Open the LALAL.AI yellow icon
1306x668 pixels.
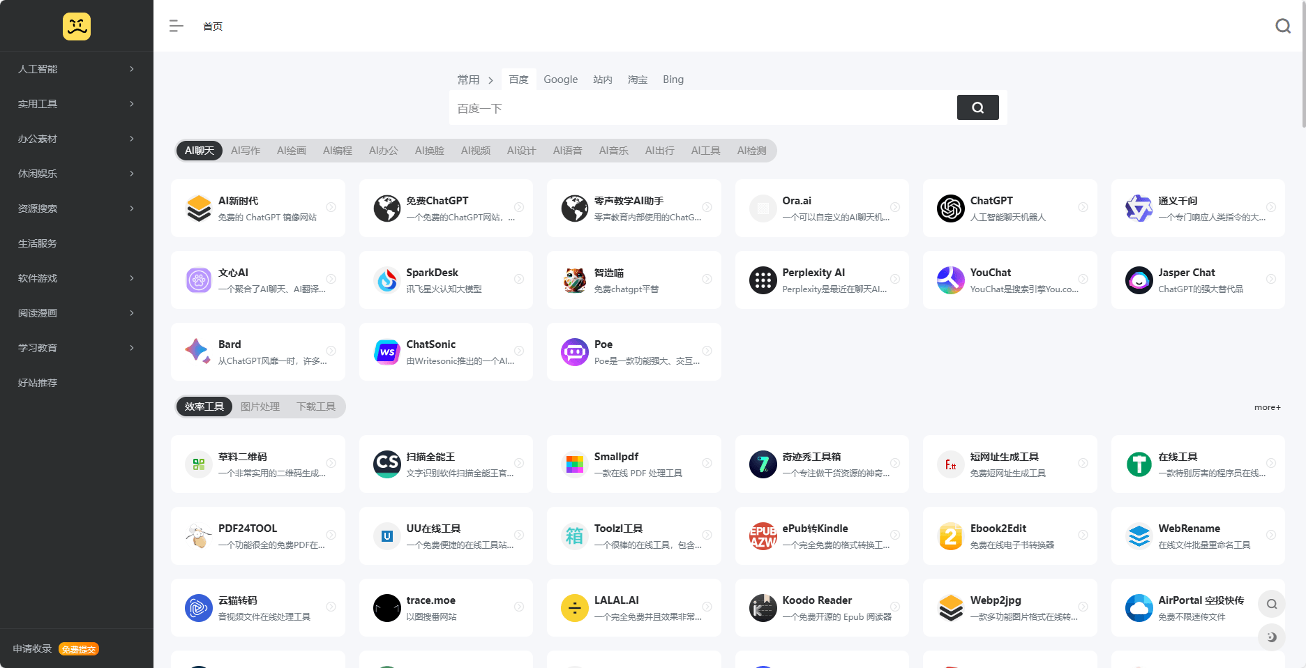point(575,607)
